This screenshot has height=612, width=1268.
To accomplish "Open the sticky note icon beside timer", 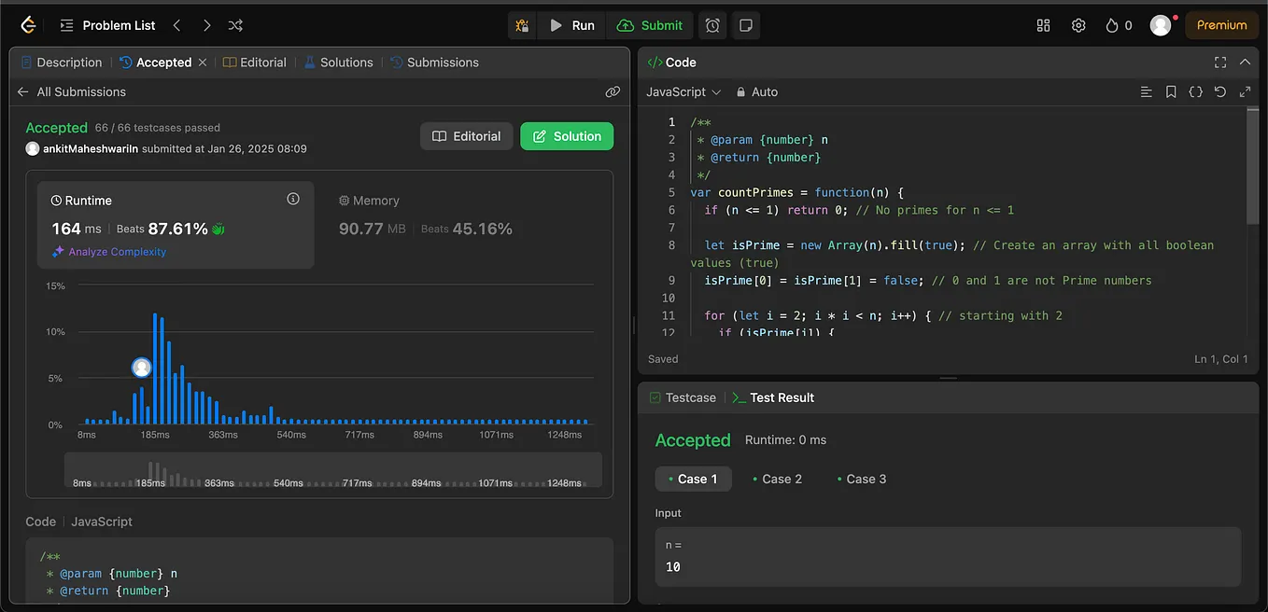I will (745, 25).
